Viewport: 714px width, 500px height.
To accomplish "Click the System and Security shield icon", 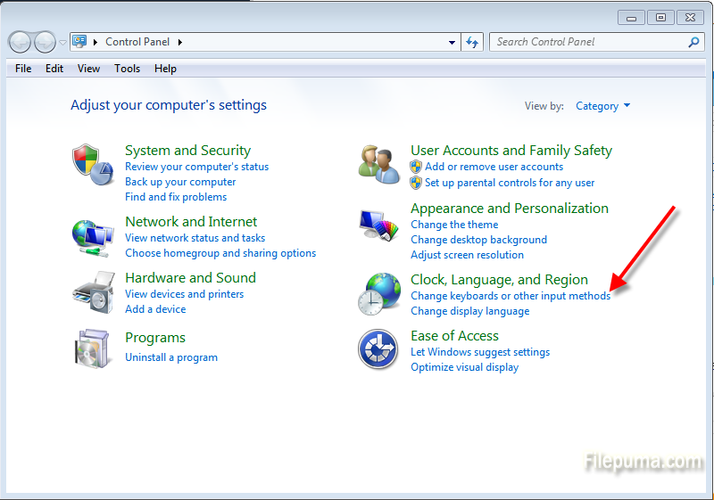I will tap(93, 164).
